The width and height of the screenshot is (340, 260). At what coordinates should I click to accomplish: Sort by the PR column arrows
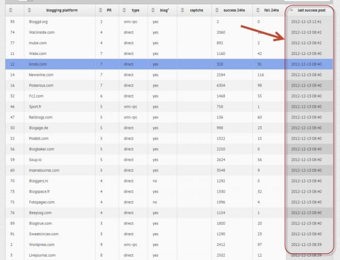[101, 10]
